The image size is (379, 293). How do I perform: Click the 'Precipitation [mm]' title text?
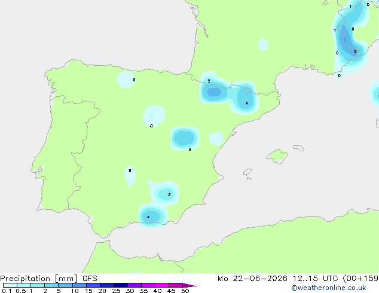39,279
